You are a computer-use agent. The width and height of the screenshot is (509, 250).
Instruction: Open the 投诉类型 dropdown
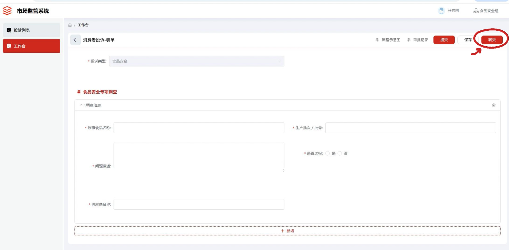[x=196, y=61]
